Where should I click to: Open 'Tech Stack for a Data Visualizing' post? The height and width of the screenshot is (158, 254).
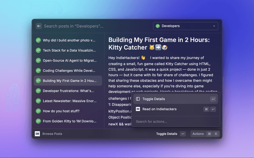pyautogui.click(x=69, y=51)
